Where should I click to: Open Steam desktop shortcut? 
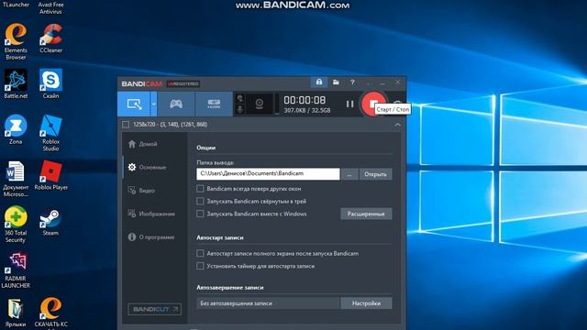point(51,221)
